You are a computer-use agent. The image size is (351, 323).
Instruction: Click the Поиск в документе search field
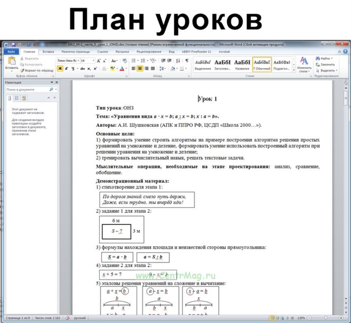pos(27,89)
